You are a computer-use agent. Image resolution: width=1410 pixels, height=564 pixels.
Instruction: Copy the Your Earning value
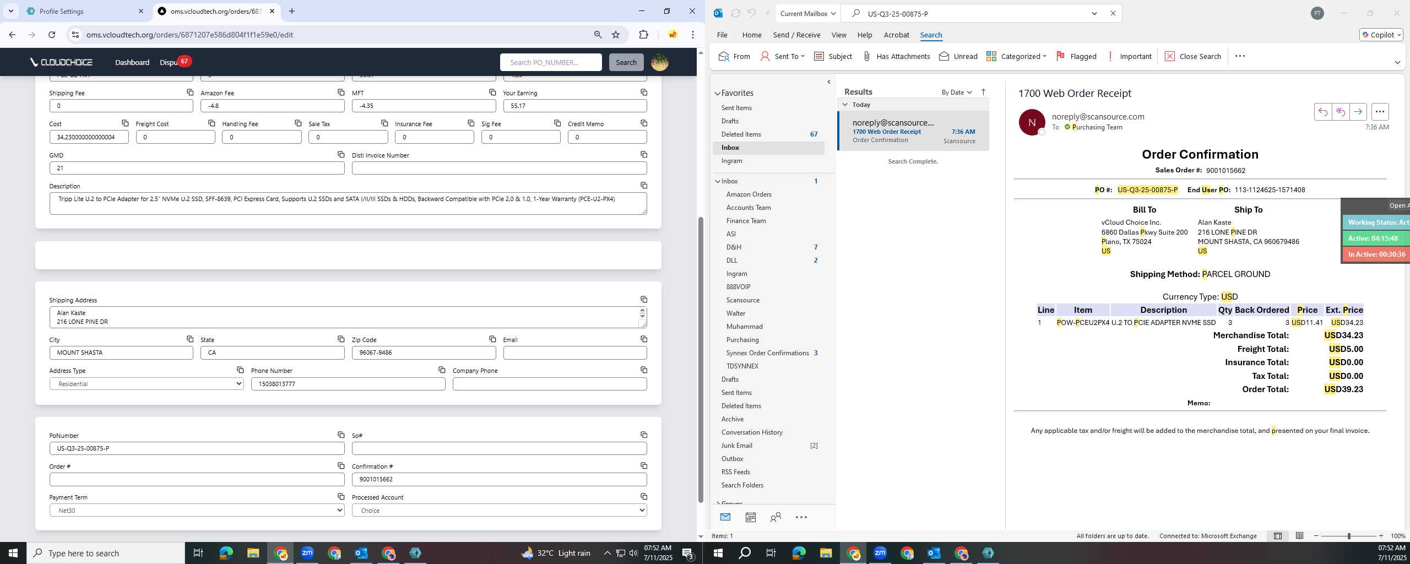pyautogui.click(x=644, y=92)
